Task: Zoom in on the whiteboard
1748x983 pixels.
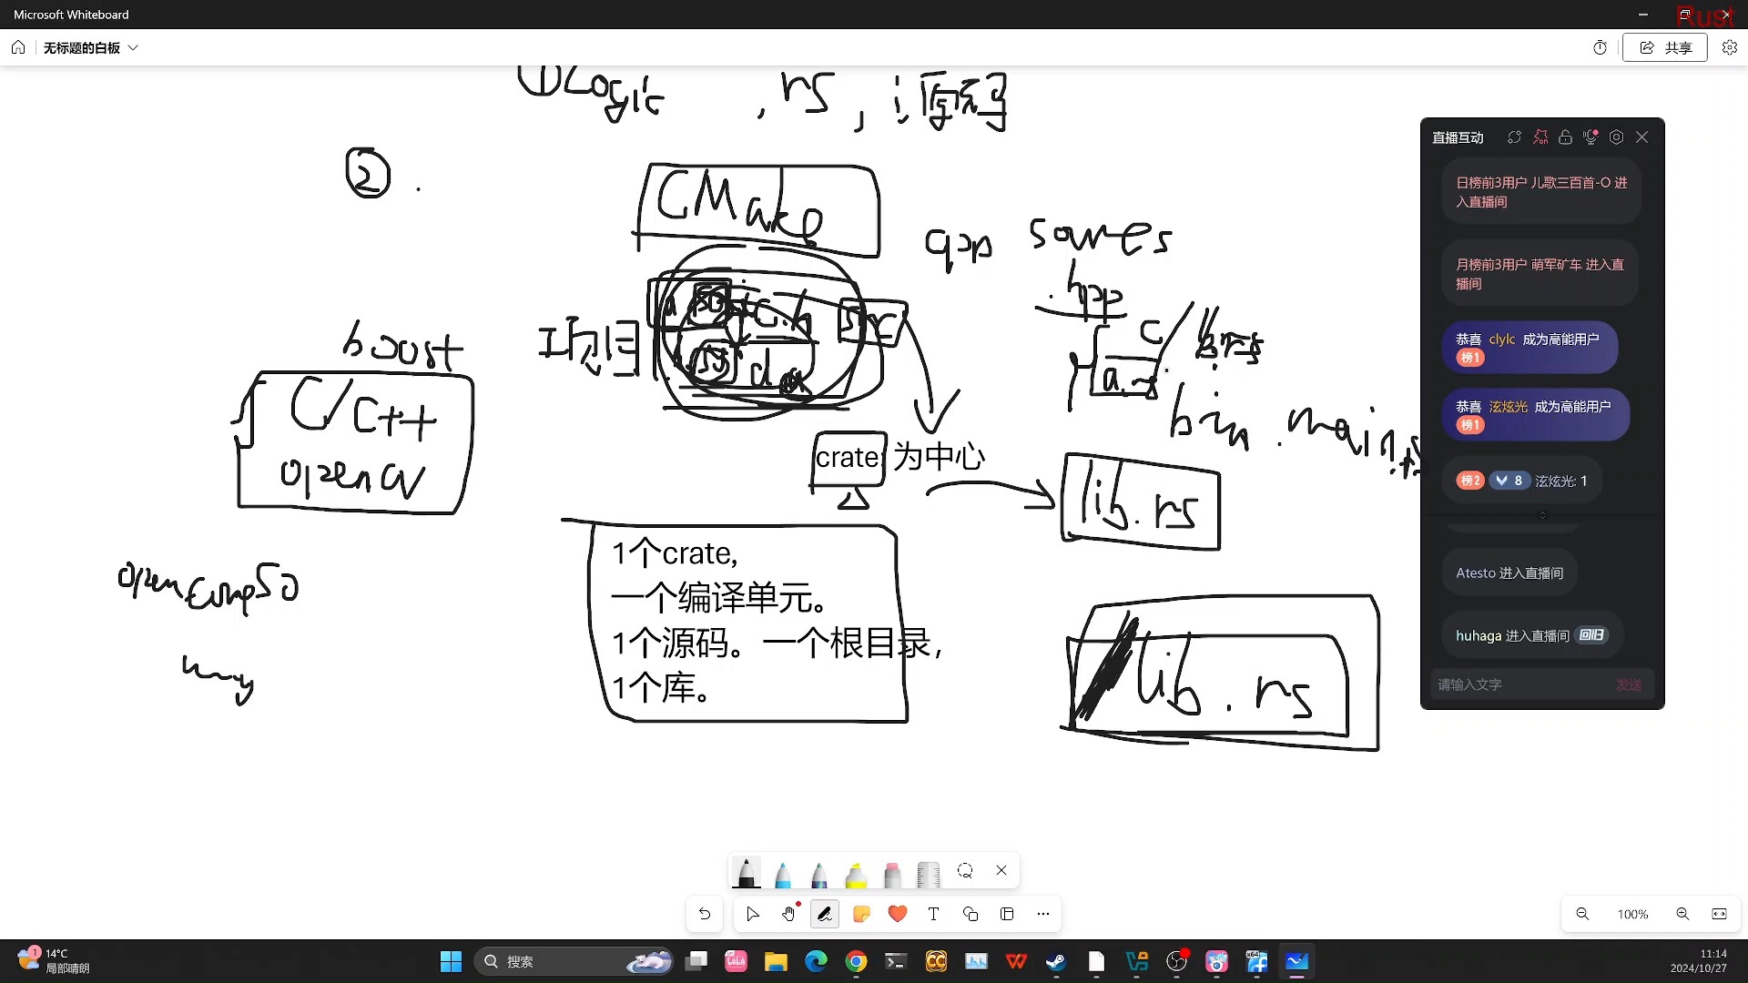Action: (x=1682, y=914)
